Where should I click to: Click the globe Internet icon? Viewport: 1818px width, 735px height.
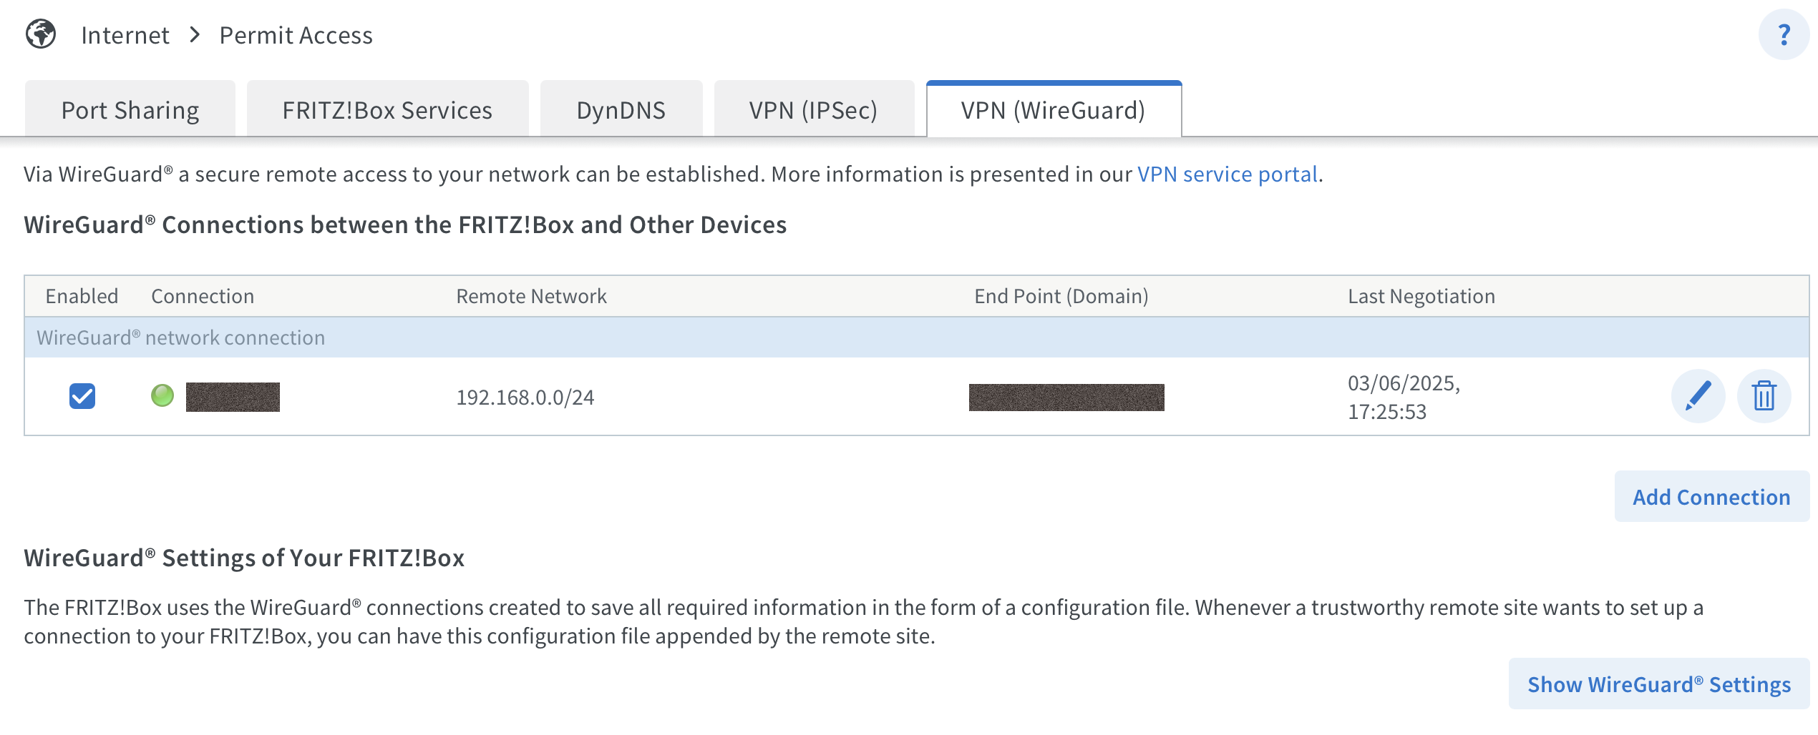coord(41,34)
